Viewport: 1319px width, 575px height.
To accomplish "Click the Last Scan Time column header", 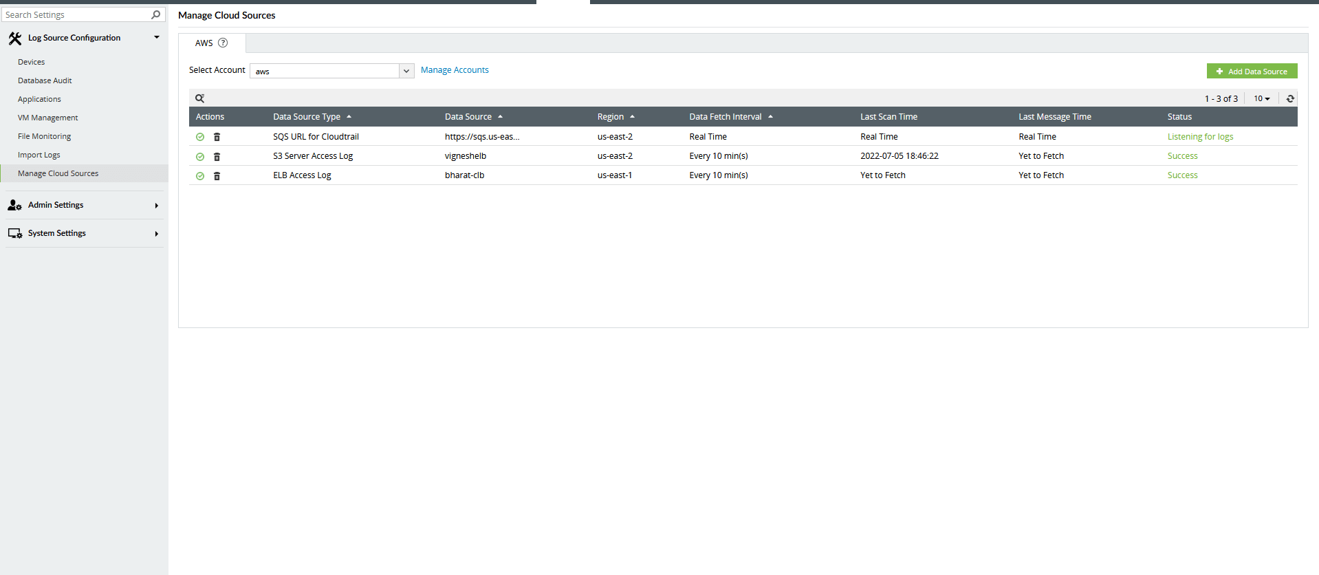I will click(889, 117).
